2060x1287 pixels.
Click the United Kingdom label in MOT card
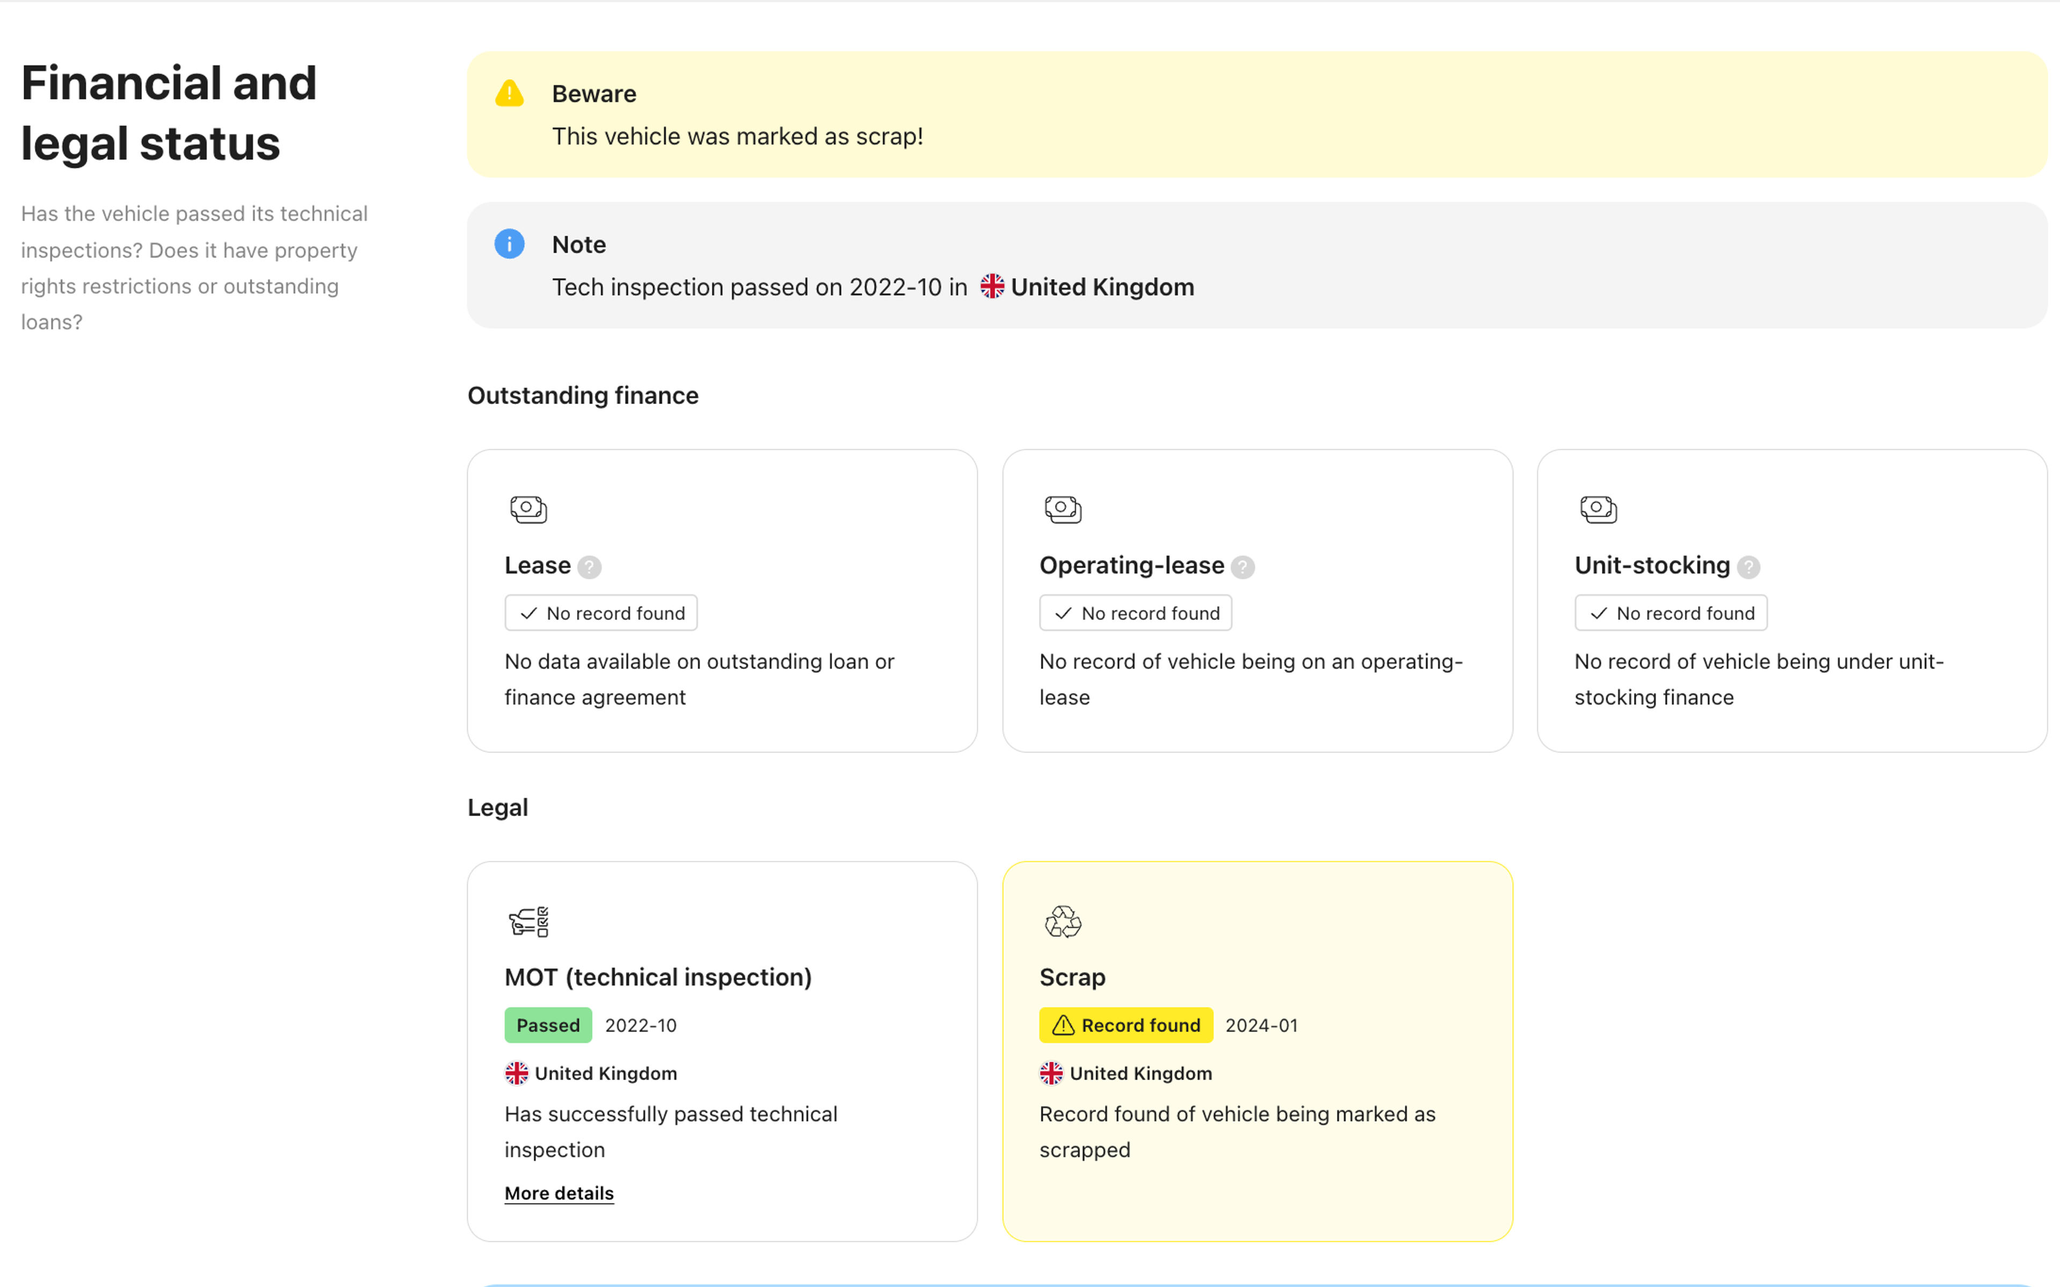606,1073
